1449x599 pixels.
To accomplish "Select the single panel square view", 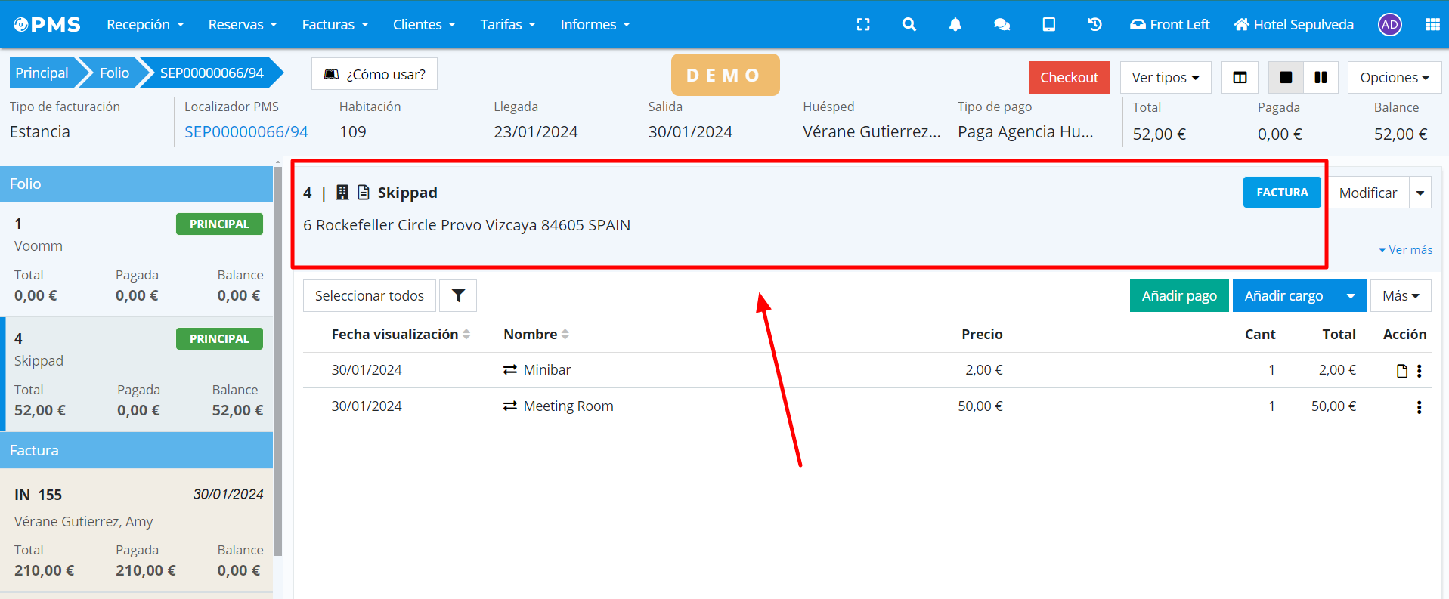I will click(x=1286, y=78).
